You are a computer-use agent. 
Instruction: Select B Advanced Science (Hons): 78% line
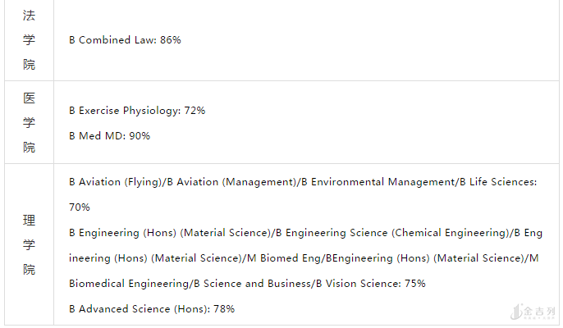tap(152, 308)
